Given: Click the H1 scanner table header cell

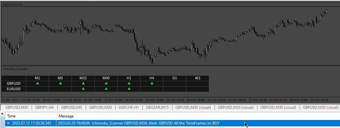Looking at the screenshot, I should coord(129,78).
